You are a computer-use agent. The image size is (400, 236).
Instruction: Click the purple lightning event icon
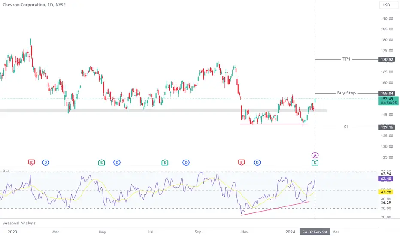[315, 155]
